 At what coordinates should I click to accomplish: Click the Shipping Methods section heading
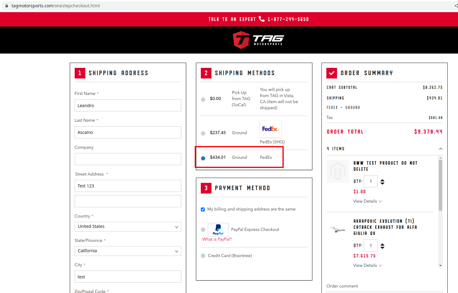coord(245,73)
